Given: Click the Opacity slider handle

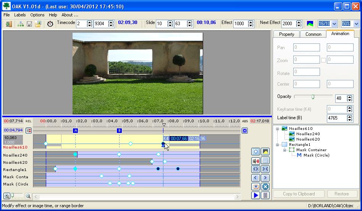Looking at the screenshot, I should tap(313, 97).
